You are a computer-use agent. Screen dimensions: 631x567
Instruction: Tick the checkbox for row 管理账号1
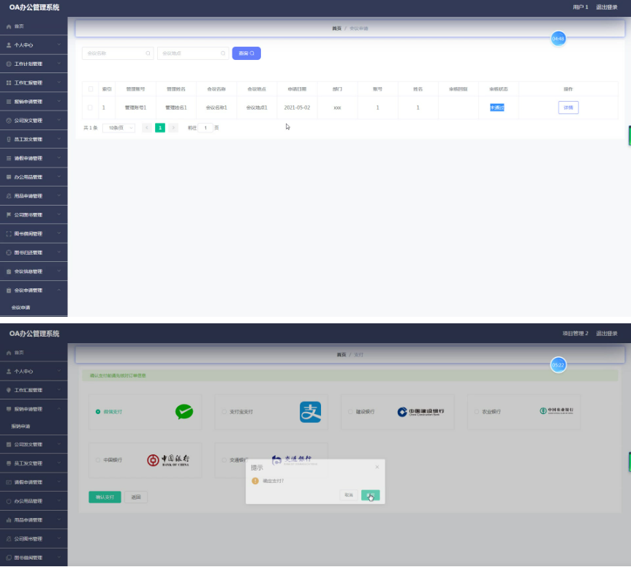click(90, 108)
